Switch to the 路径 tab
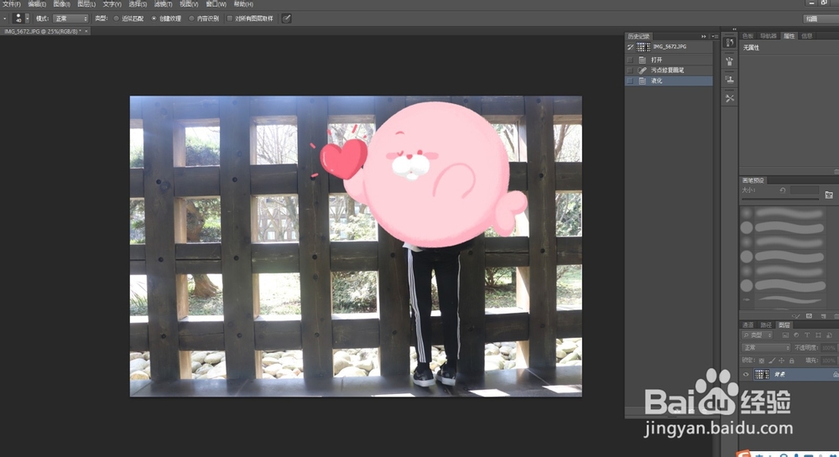Viewport: 839px width, 457px height. pos(766,325)
